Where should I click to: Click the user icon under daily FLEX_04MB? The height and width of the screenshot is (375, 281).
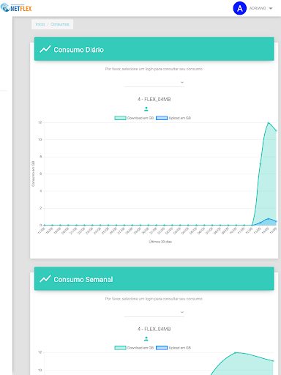pyautogui.click(x=146, y=109)
